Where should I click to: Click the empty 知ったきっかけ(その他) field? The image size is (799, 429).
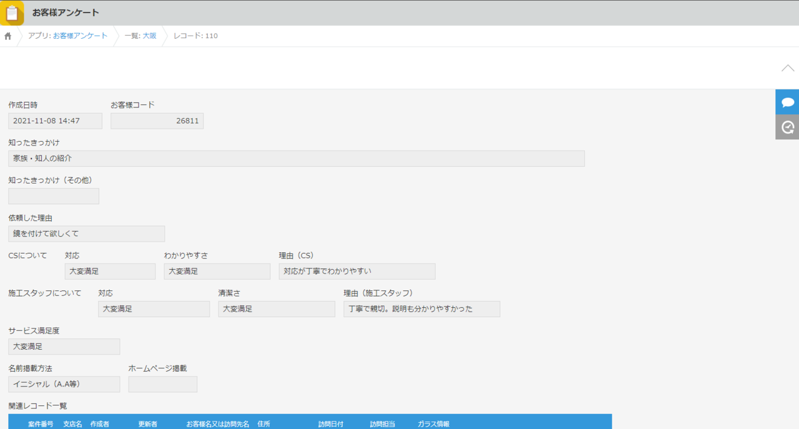point(54,196)
